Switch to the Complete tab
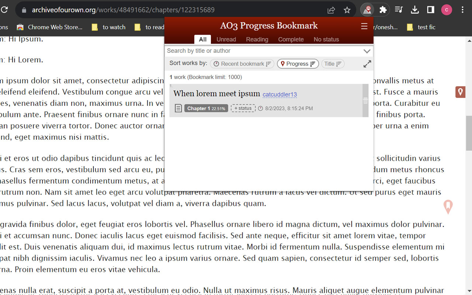Image resolution: width=472 pixels, height=295 pixels. click(x=291, y=39)
